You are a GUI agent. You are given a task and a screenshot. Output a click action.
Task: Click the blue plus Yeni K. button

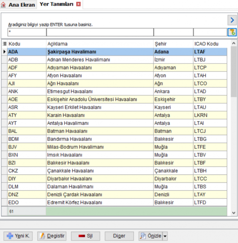(18, 236)
